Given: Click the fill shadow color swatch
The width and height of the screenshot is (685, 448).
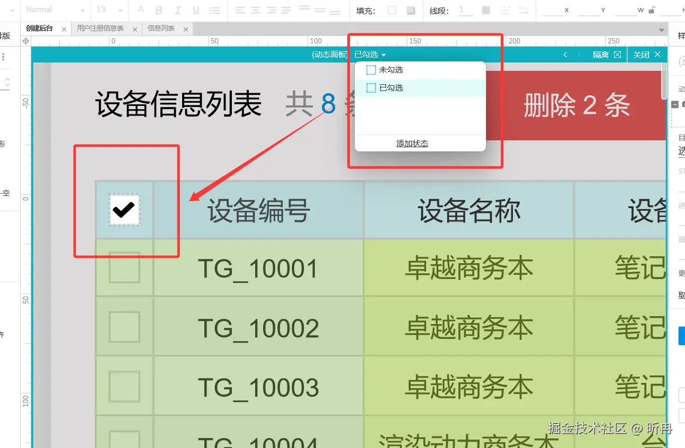Looking at the screenshot, I should [411, 10].
